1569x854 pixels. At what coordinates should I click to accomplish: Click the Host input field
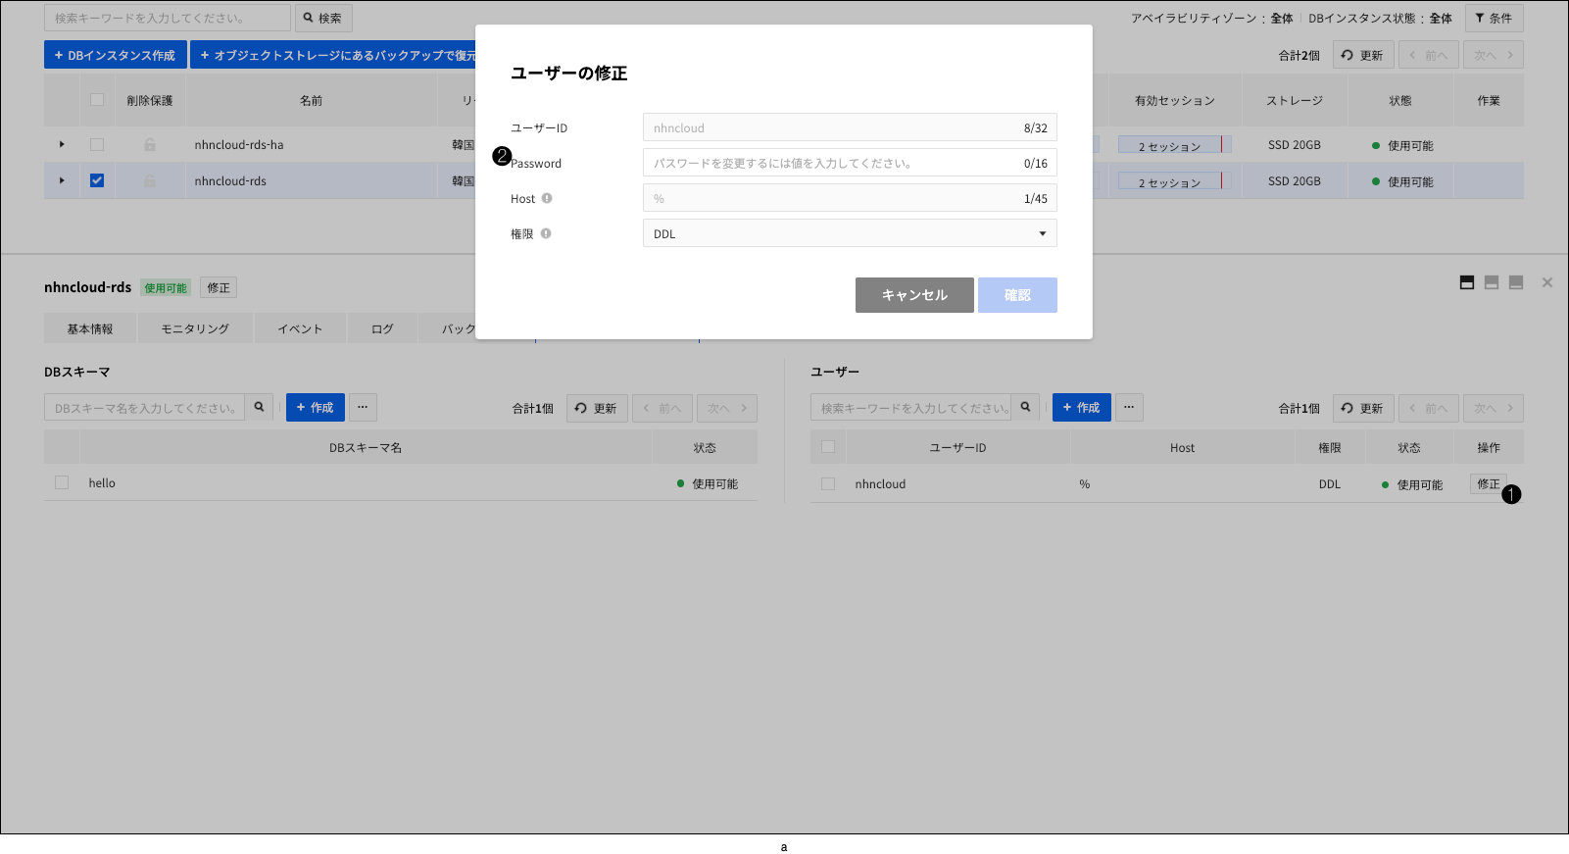tap(850, 198)
